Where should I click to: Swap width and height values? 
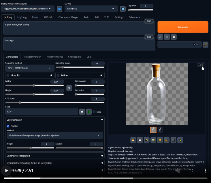click(69, 88)
